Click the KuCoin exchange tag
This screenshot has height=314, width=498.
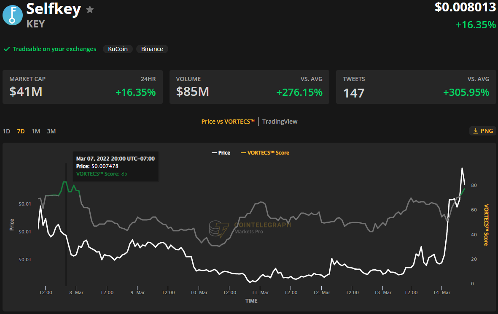pos(118,49)
